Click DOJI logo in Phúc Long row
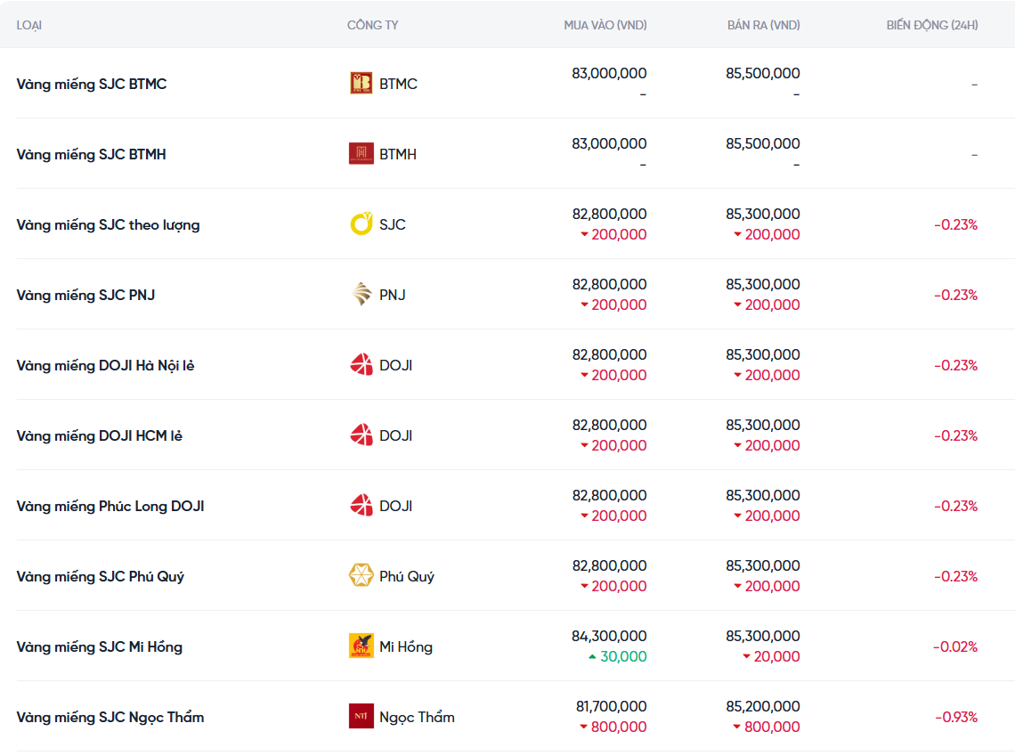This screenshot has height=756, width=1015. [361, 506]
